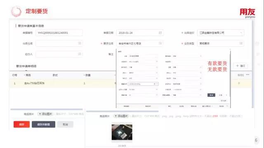Click the yonyou logo at top right

tap(247, 13)
